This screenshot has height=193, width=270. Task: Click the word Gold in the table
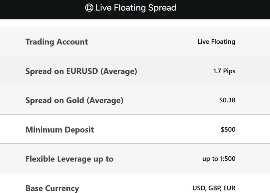(75, 100)
